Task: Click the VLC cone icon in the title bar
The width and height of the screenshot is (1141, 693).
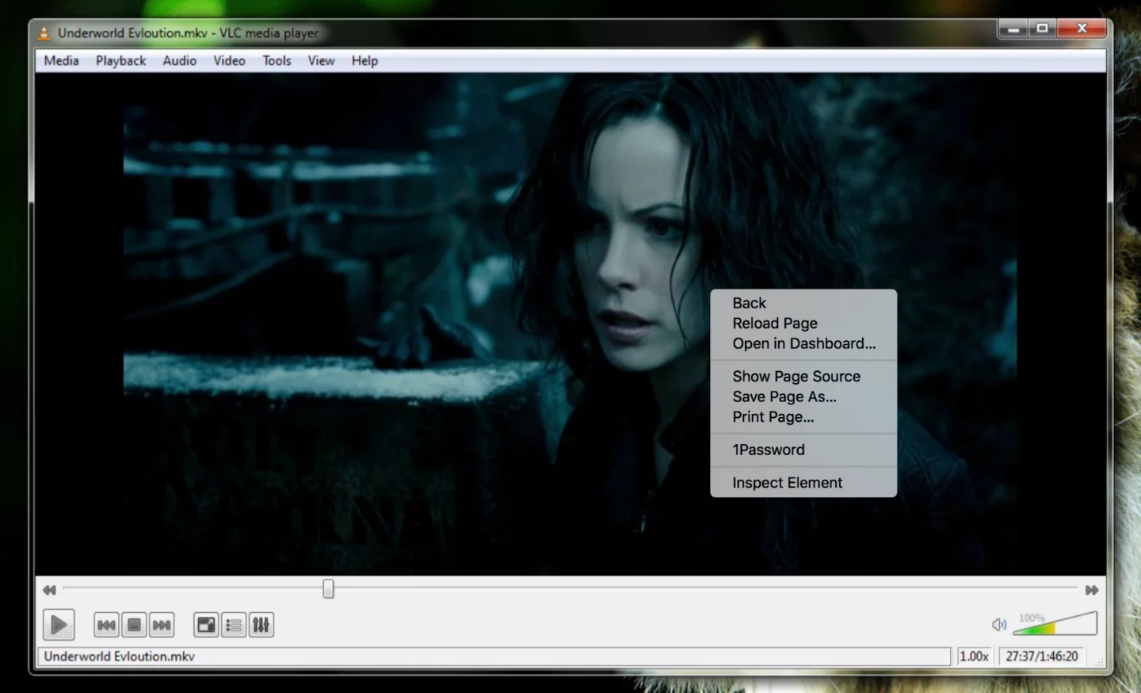Action: tap(43, 33)
